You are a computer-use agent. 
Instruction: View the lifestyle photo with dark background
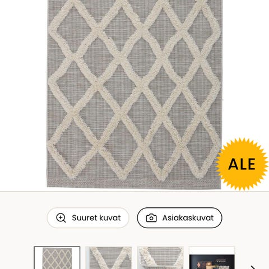point(212,258)
